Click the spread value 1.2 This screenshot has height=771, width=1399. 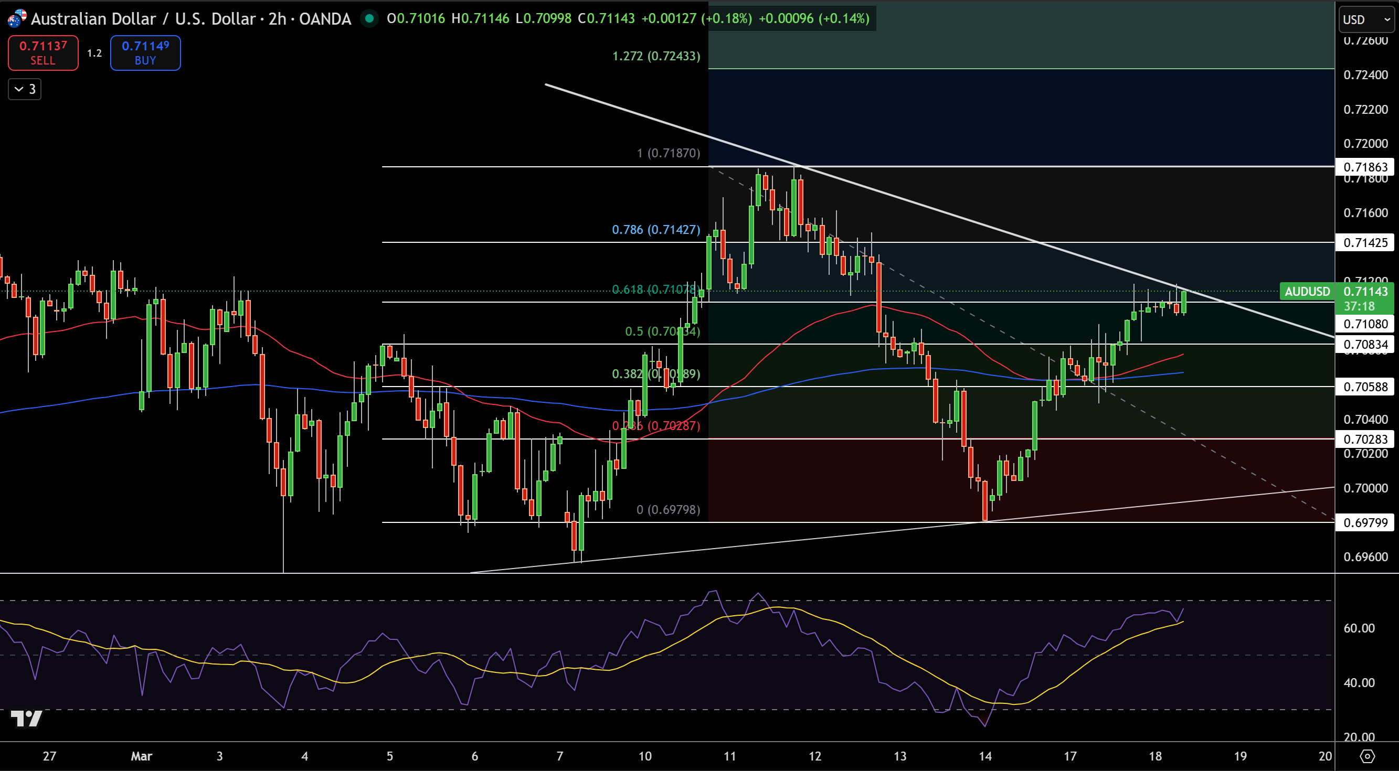tap(94, 53)
